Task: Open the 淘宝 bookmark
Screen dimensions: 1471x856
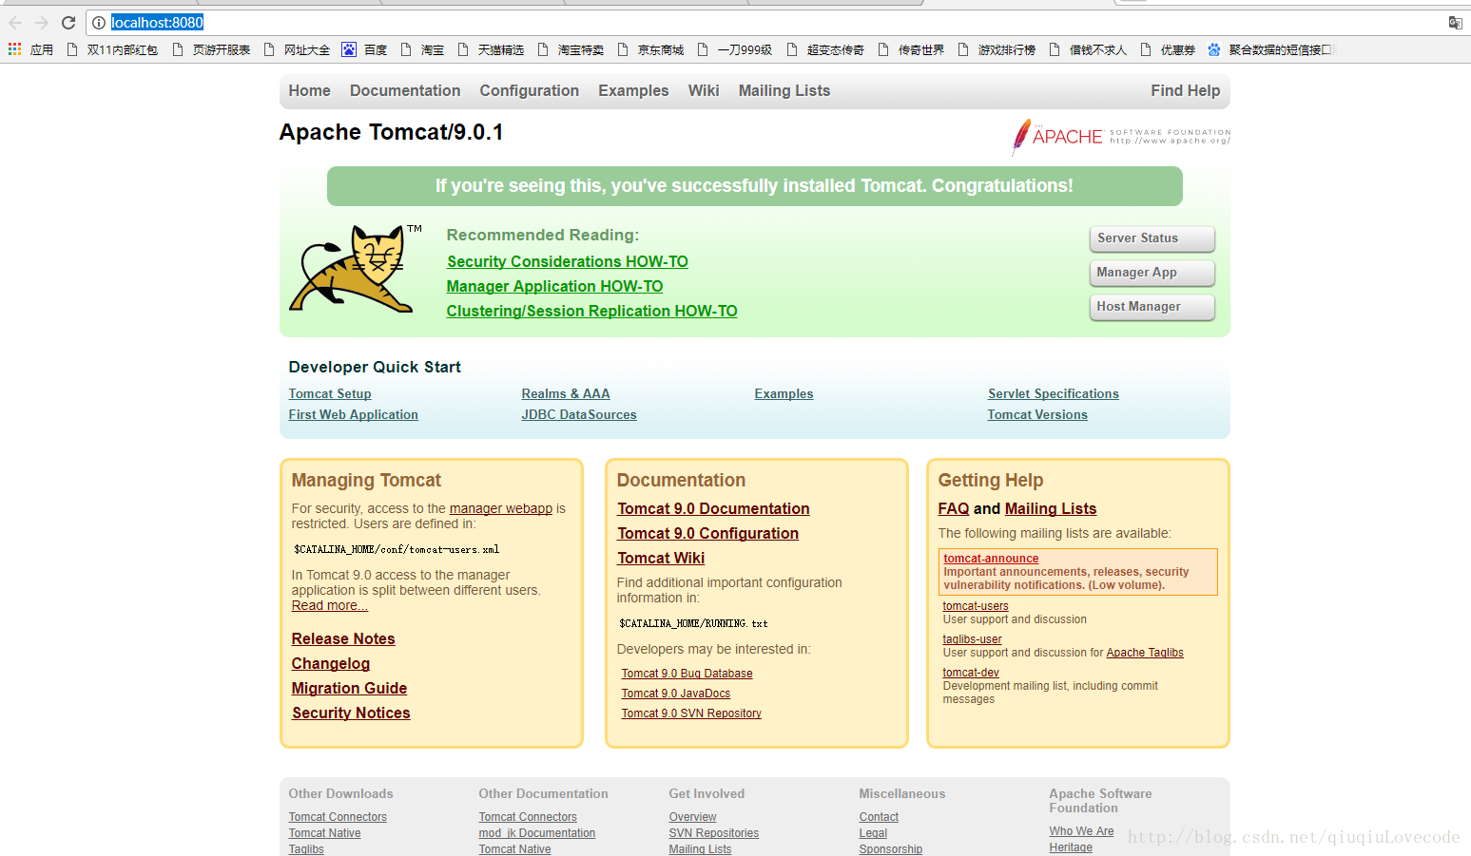Action: (422, 49)
